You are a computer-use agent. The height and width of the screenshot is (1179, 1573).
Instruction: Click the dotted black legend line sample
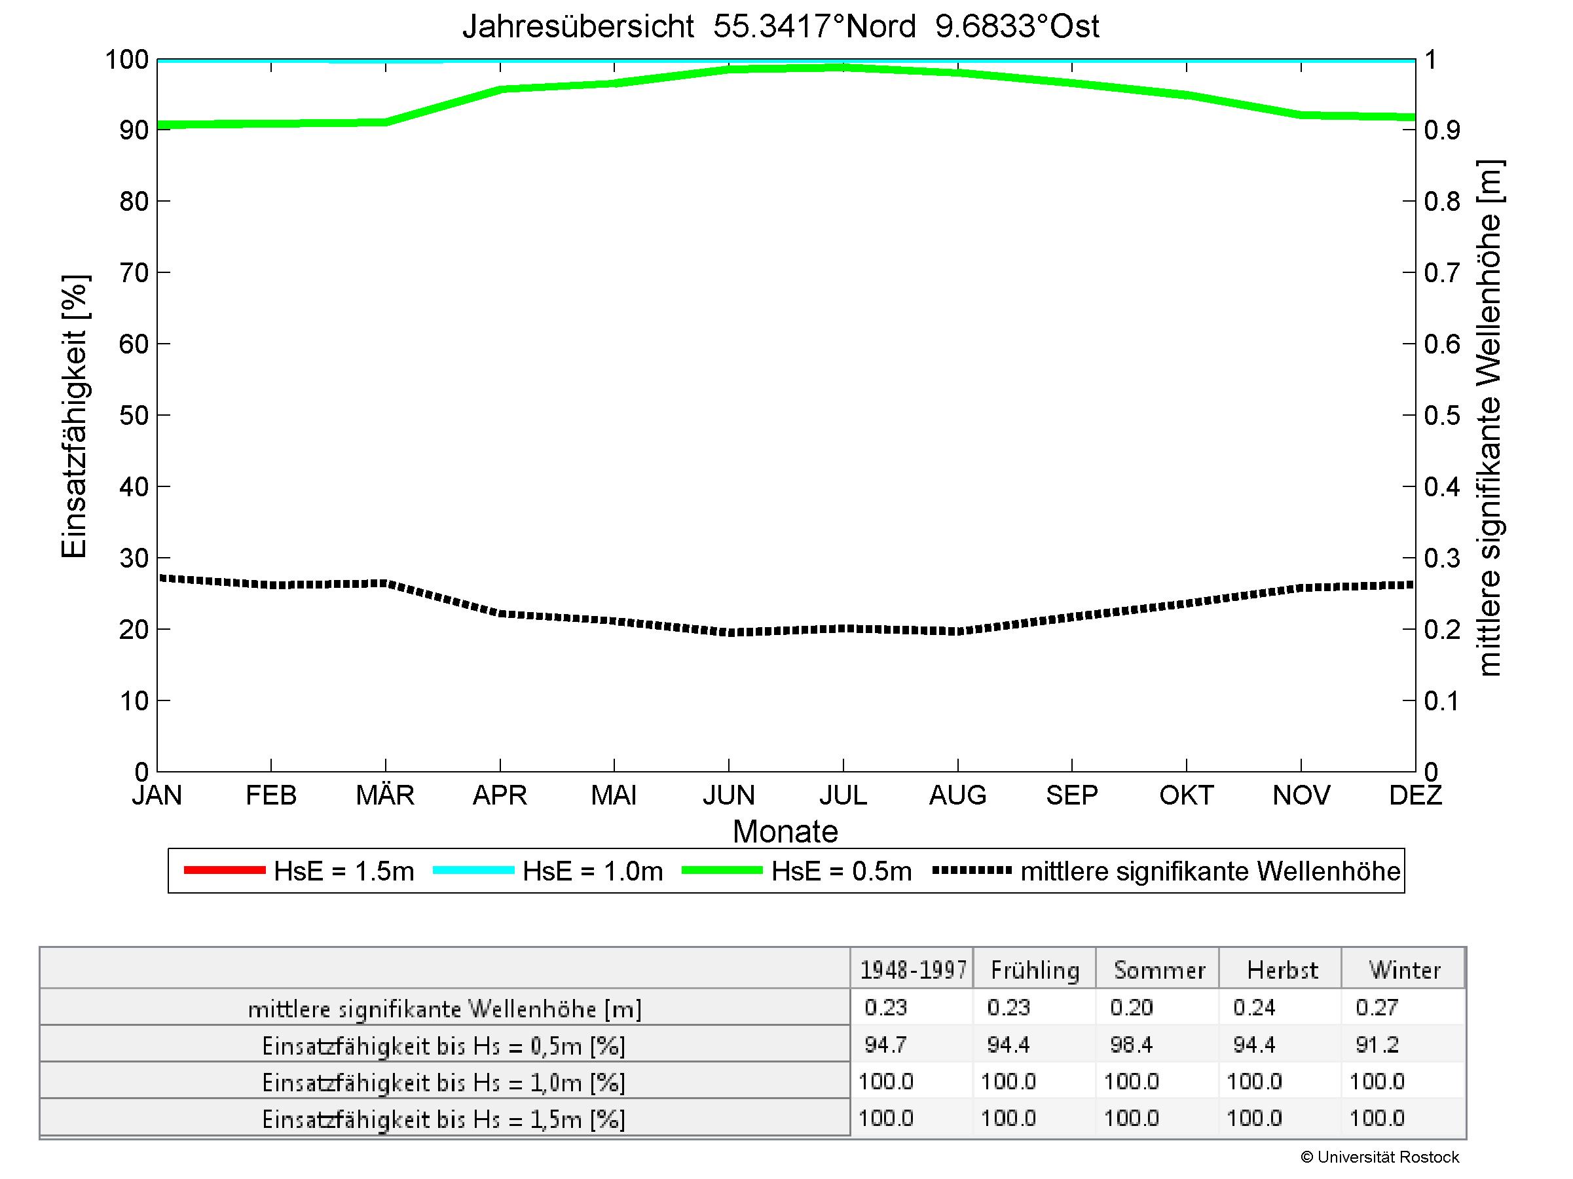(971, 871)
